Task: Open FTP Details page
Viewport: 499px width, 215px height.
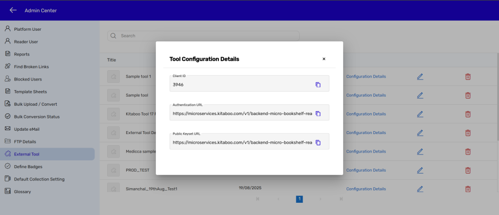Action: pyautogui.click(x=25, y=141)
